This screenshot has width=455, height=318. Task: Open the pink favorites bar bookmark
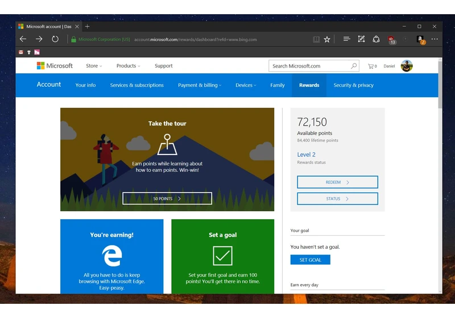tap(37, 52)
